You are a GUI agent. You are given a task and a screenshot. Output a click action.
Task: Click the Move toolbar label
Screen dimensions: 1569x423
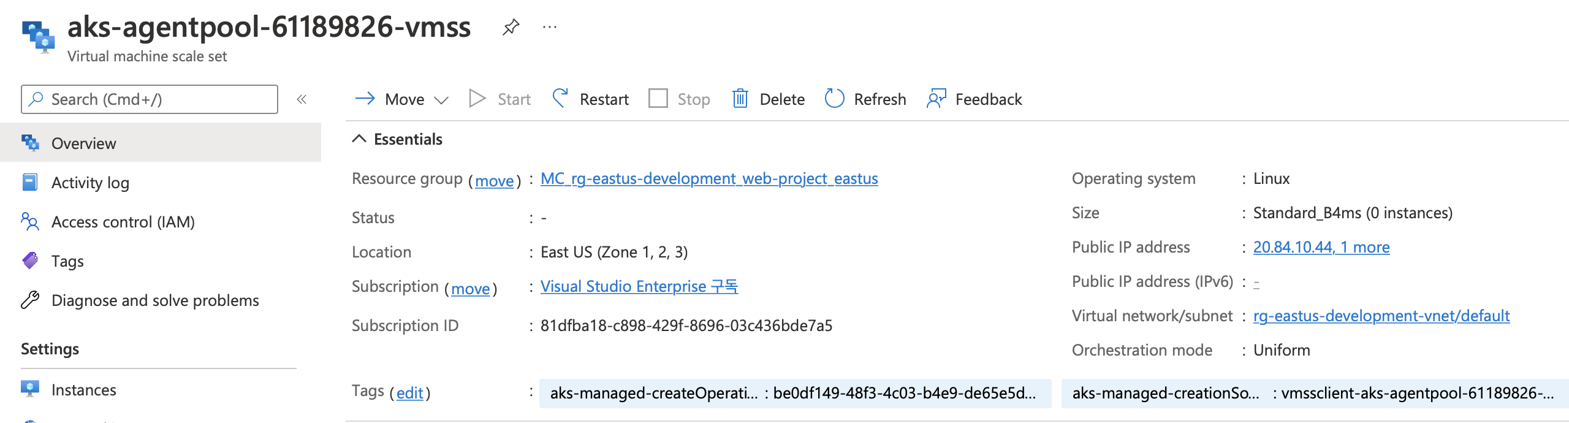point(405,99)
